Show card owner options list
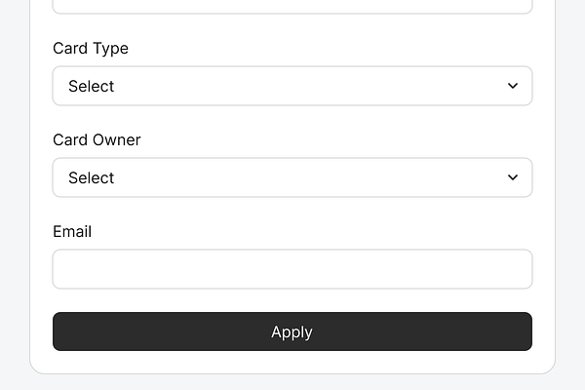This screenshot has width=585, height=390. coord(292,177)
